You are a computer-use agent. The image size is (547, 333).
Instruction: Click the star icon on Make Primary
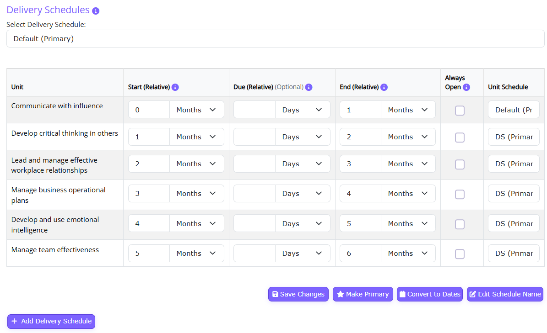(341, 294)
